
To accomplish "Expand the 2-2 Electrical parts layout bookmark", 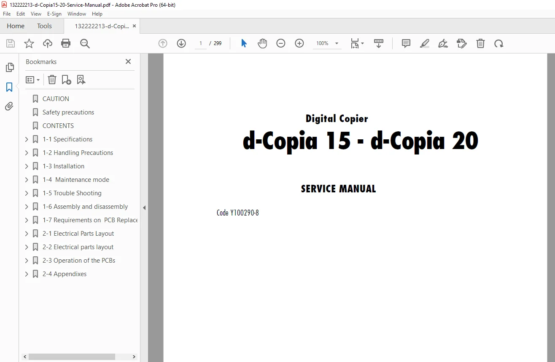I will (x=27, y=247).
